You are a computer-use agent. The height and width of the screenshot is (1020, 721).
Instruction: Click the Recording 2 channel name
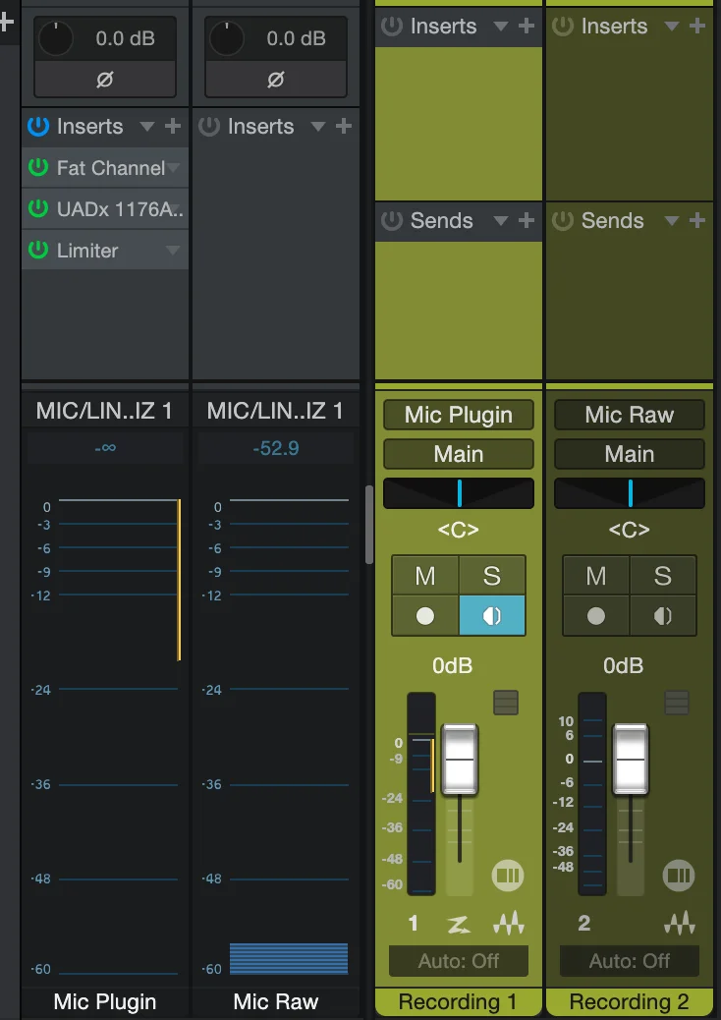point(630,1001)
